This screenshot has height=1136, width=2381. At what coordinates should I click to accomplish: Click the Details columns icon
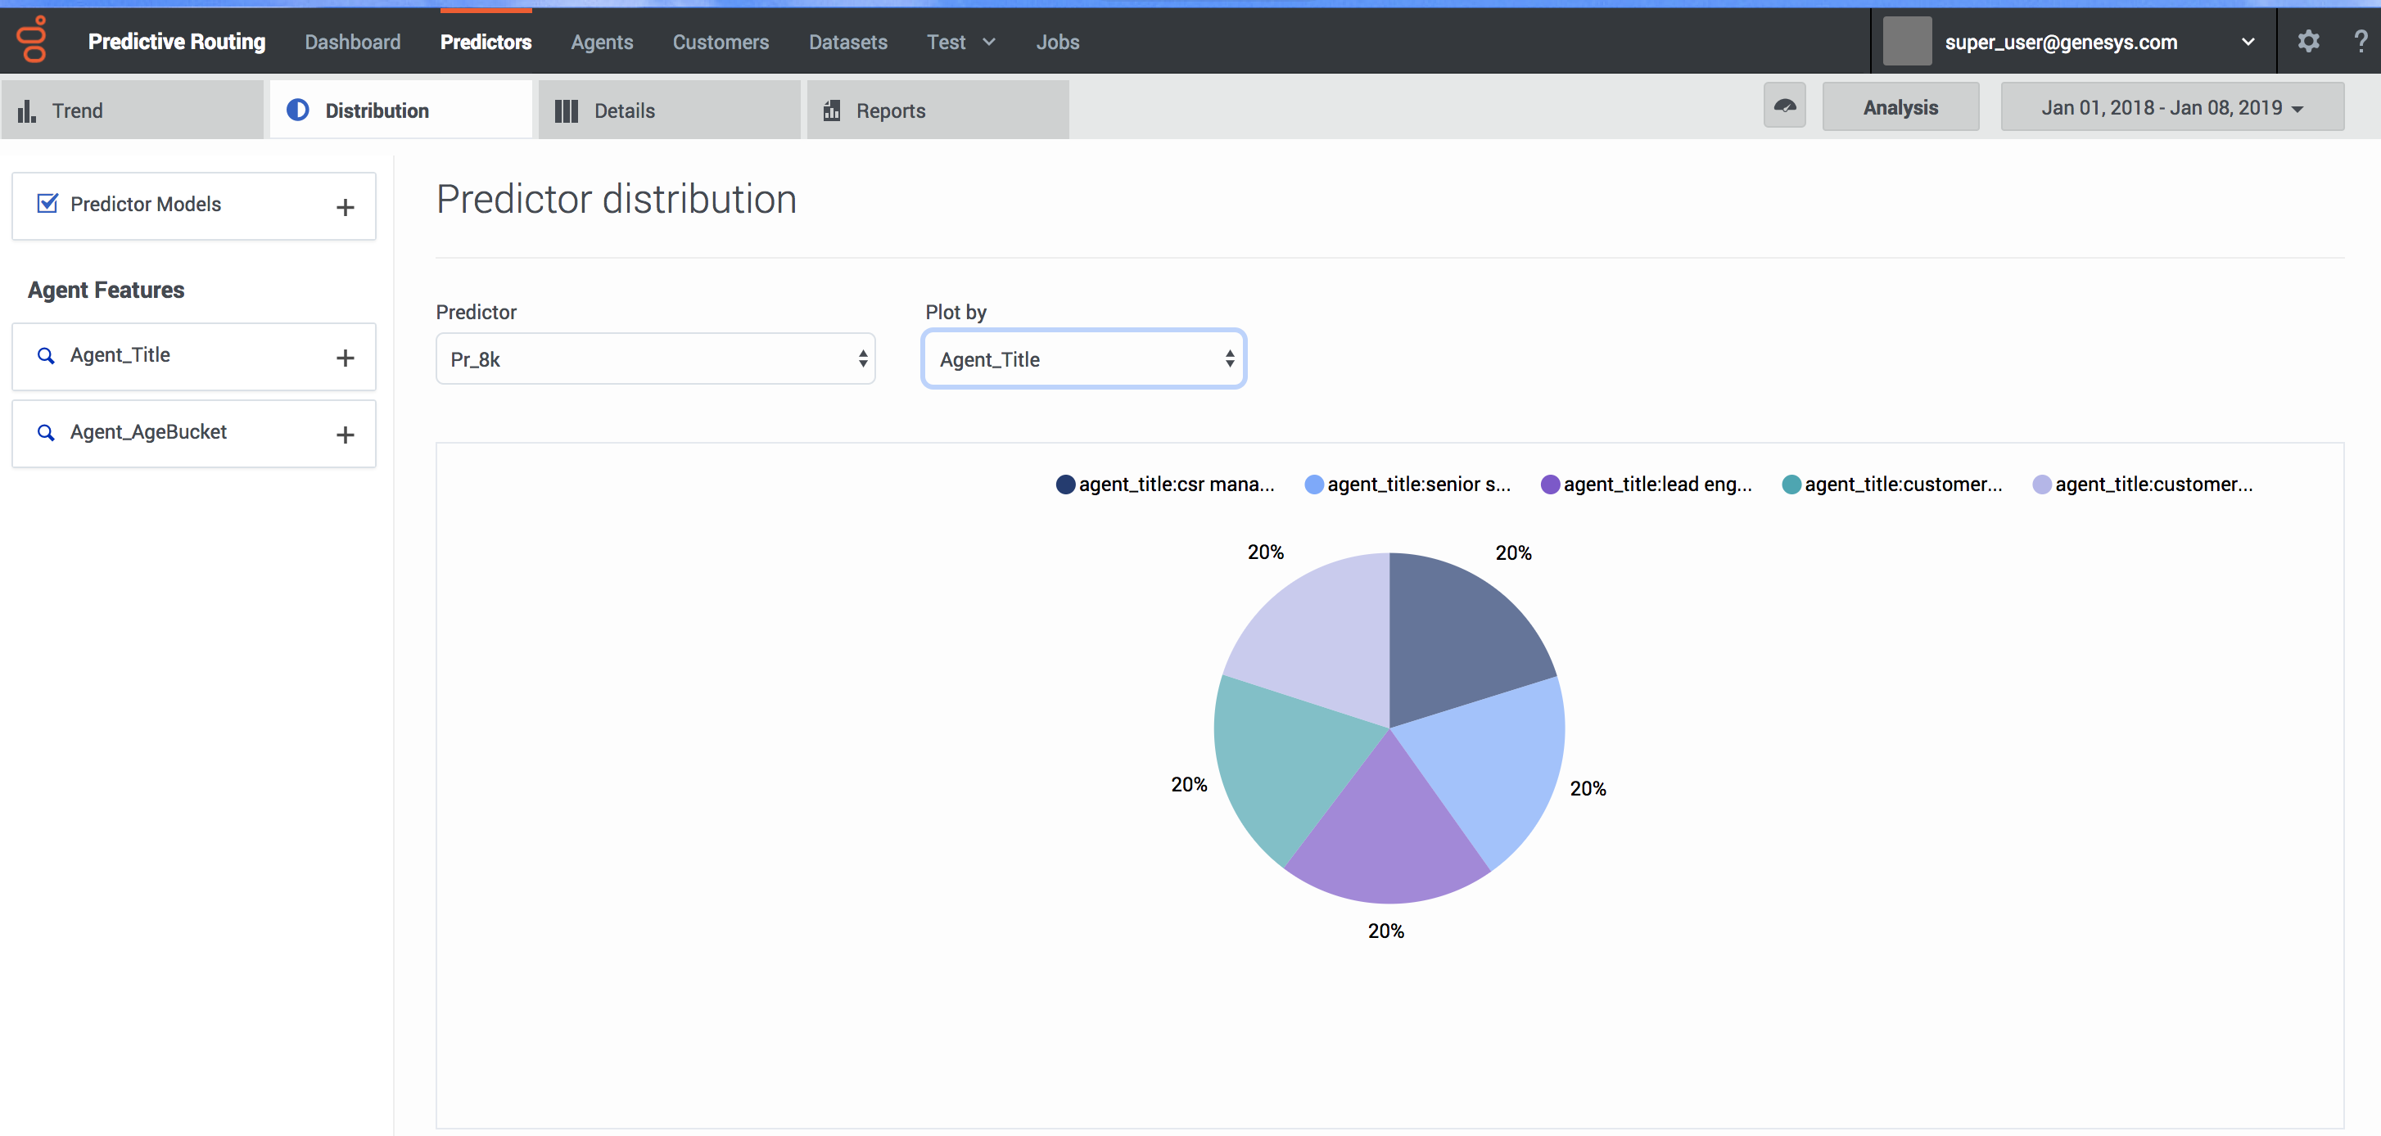click(567, 110)
